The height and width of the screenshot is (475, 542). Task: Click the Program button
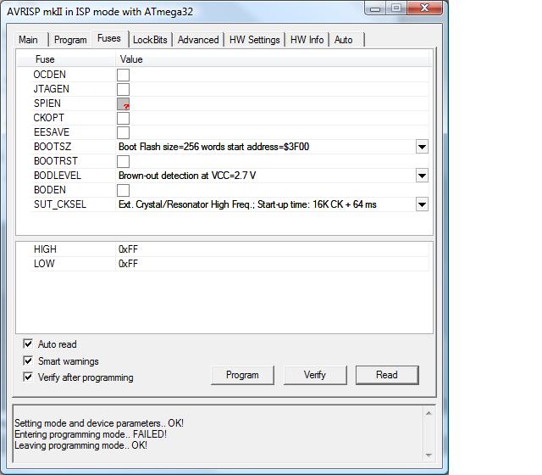(242, 375)
